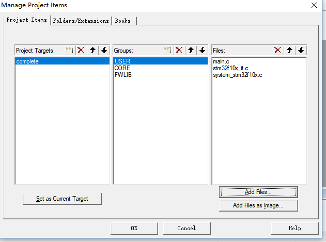Select the USER group

[x=161, y=61]
